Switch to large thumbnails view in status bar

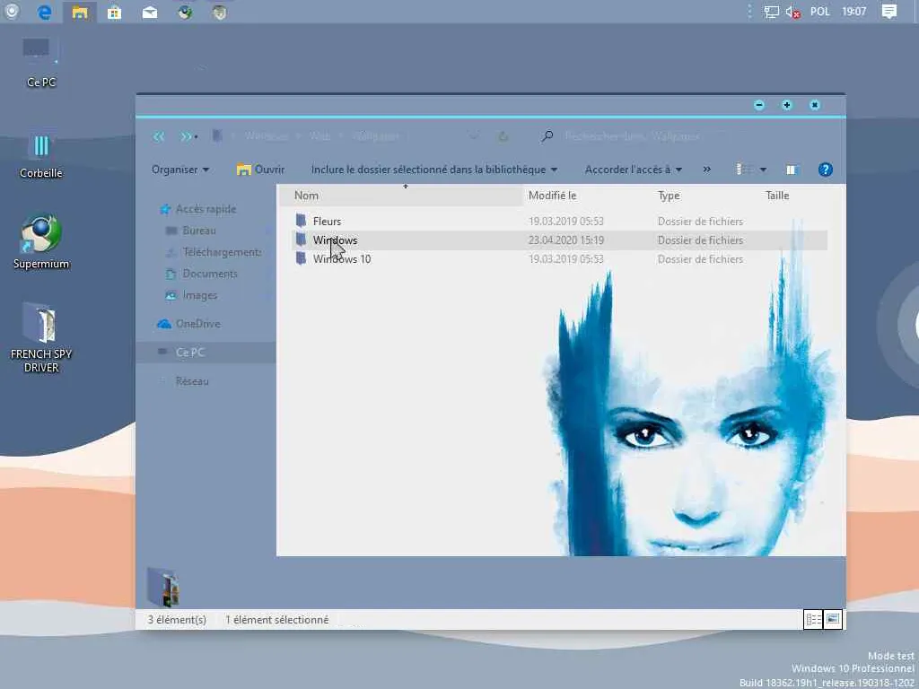coord(833,620)
